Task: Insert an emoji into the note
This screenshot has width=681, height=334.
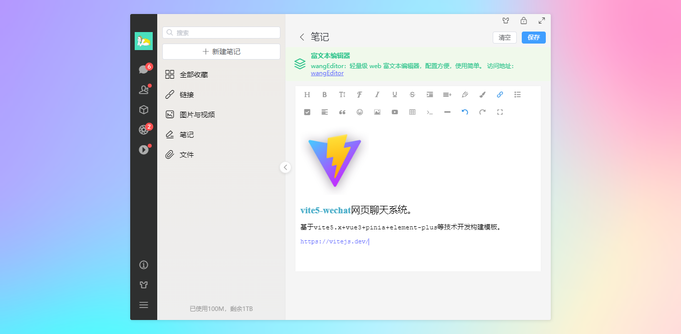Action: tap(360, 112)
